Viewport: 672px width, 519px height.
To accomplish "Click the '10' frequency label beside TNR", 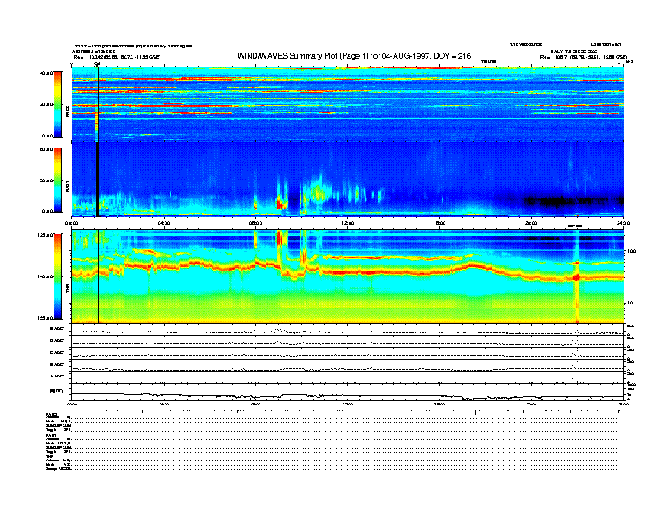I will point(630,304).
